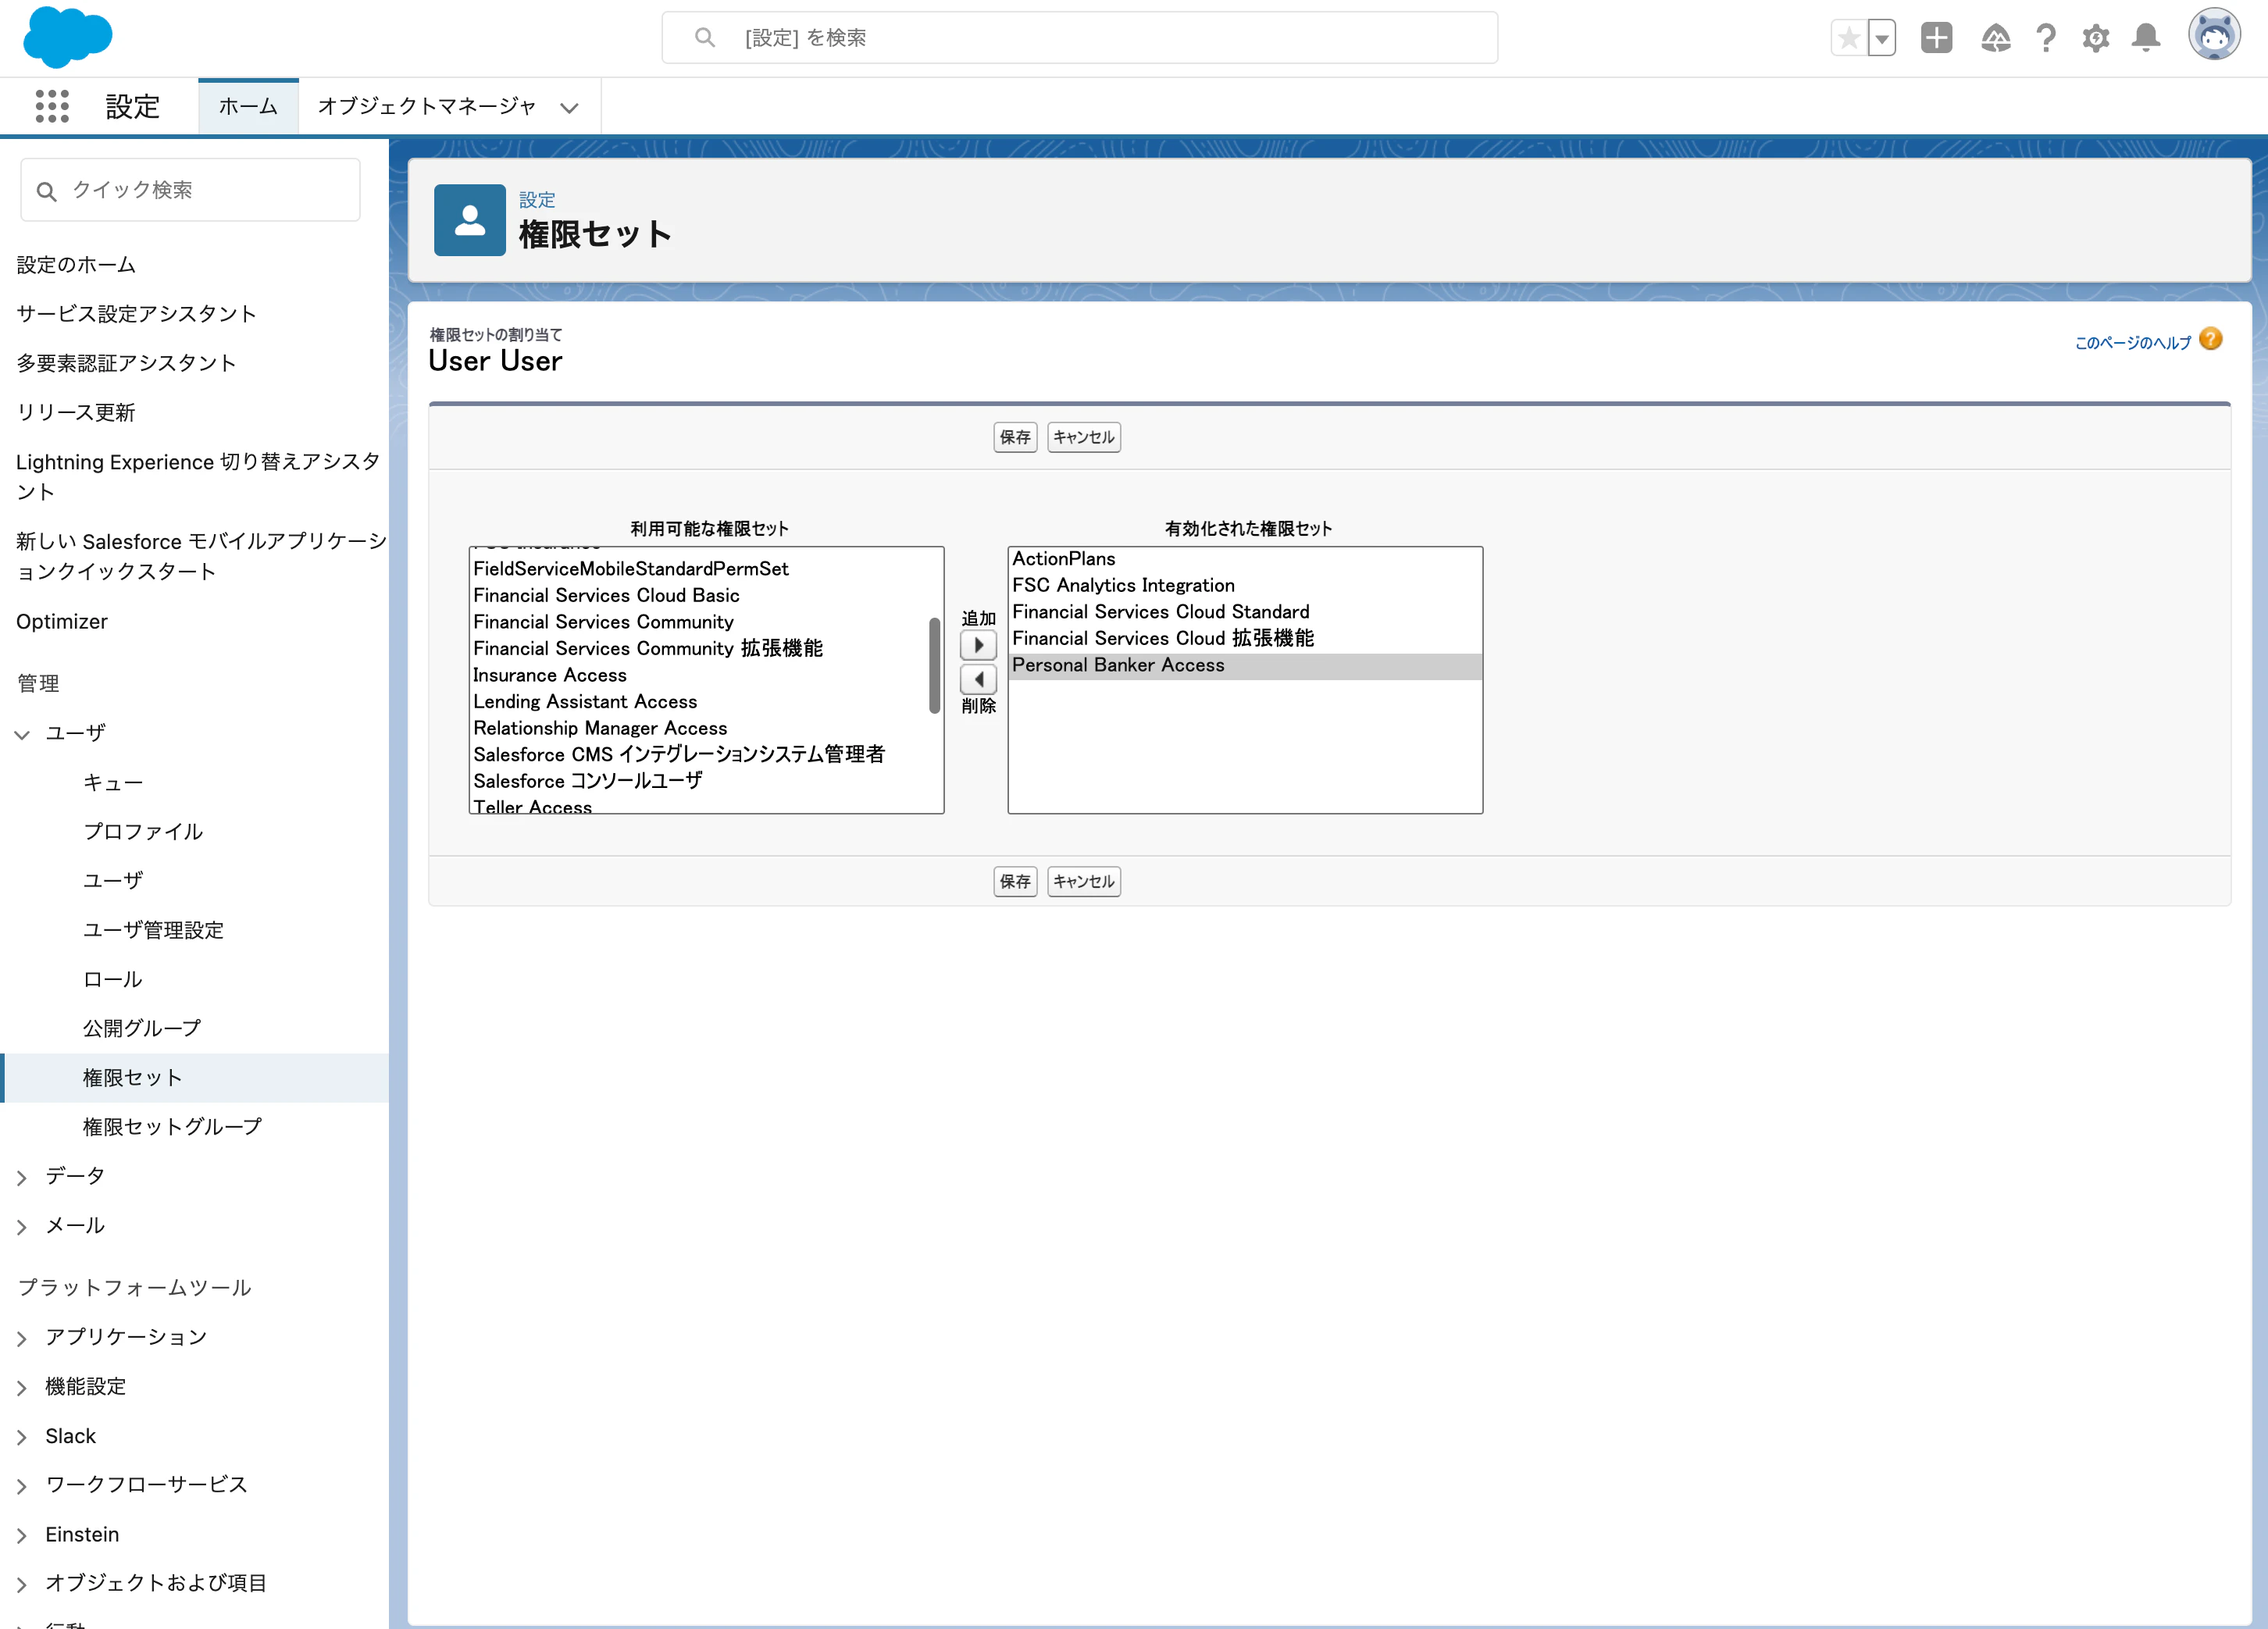Select 権限セット in sidebar
The width and height of the screenshot is (2268, 1629).
click(x=133, y=1078)
